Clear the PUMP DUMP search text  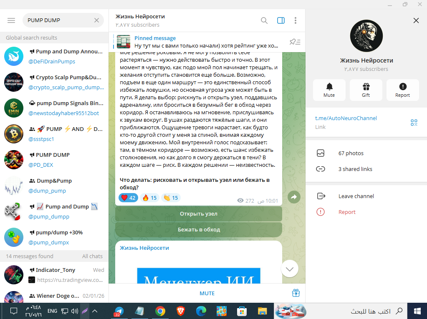click(97, 20)
